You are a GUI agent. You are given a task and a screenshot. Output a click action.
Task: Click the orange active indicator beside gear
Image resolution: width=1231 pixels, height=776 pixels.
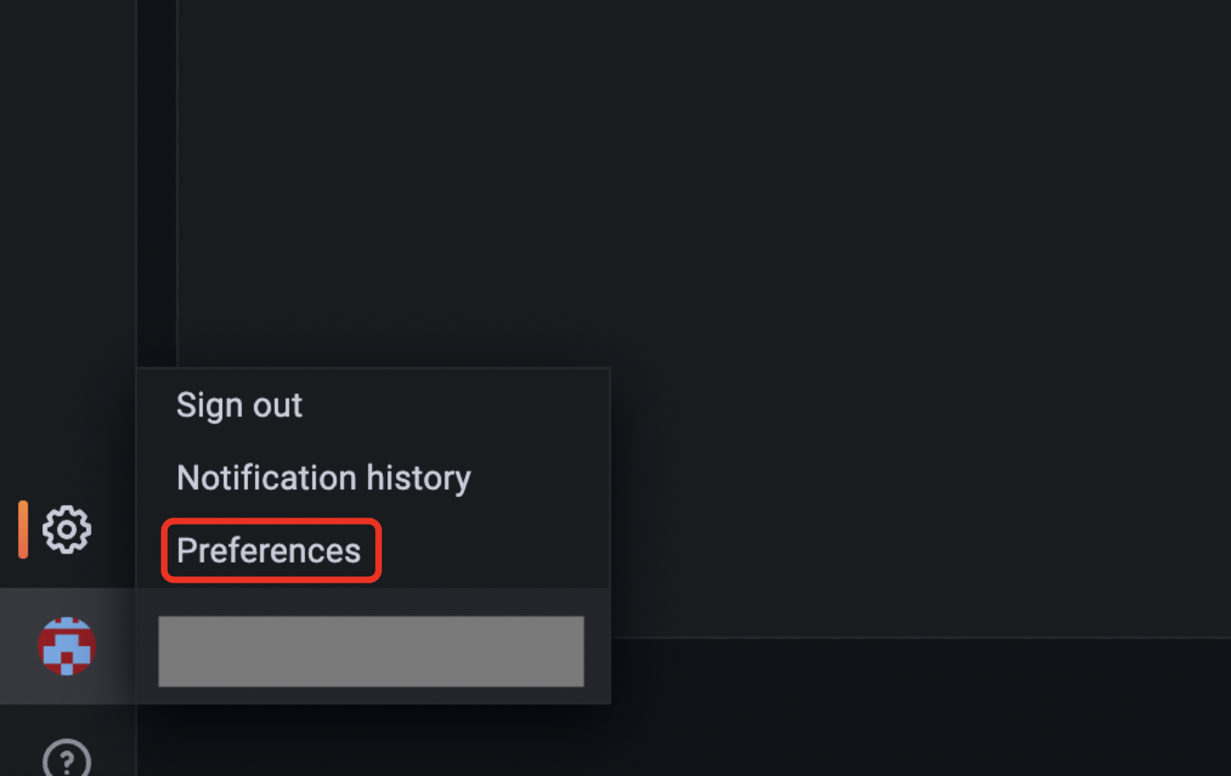tap(23, 529)
